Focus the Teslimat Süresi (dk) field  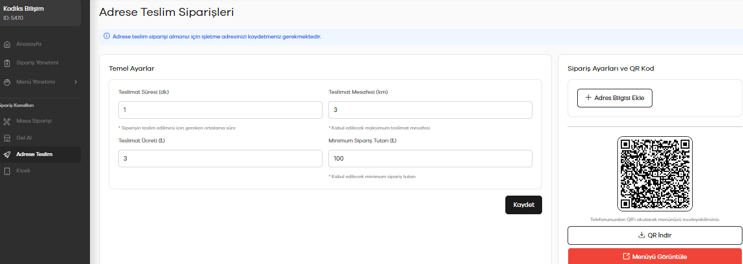tap(220, 110)
